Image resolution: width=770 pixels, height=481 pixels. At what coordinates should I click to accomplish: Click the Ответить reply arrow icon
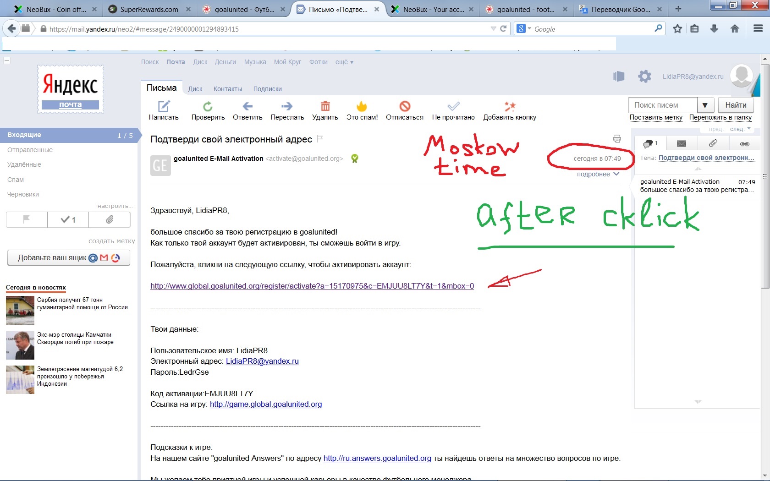pyautogui.click(x=247, y=106)
